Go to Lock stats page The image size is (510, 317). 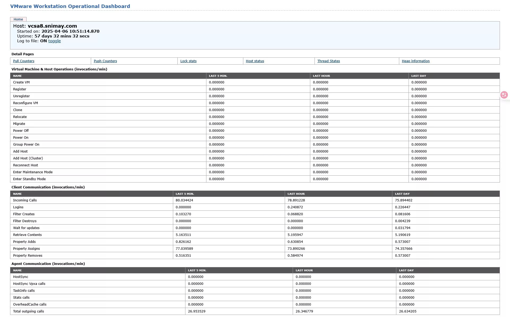coord(188,61)
